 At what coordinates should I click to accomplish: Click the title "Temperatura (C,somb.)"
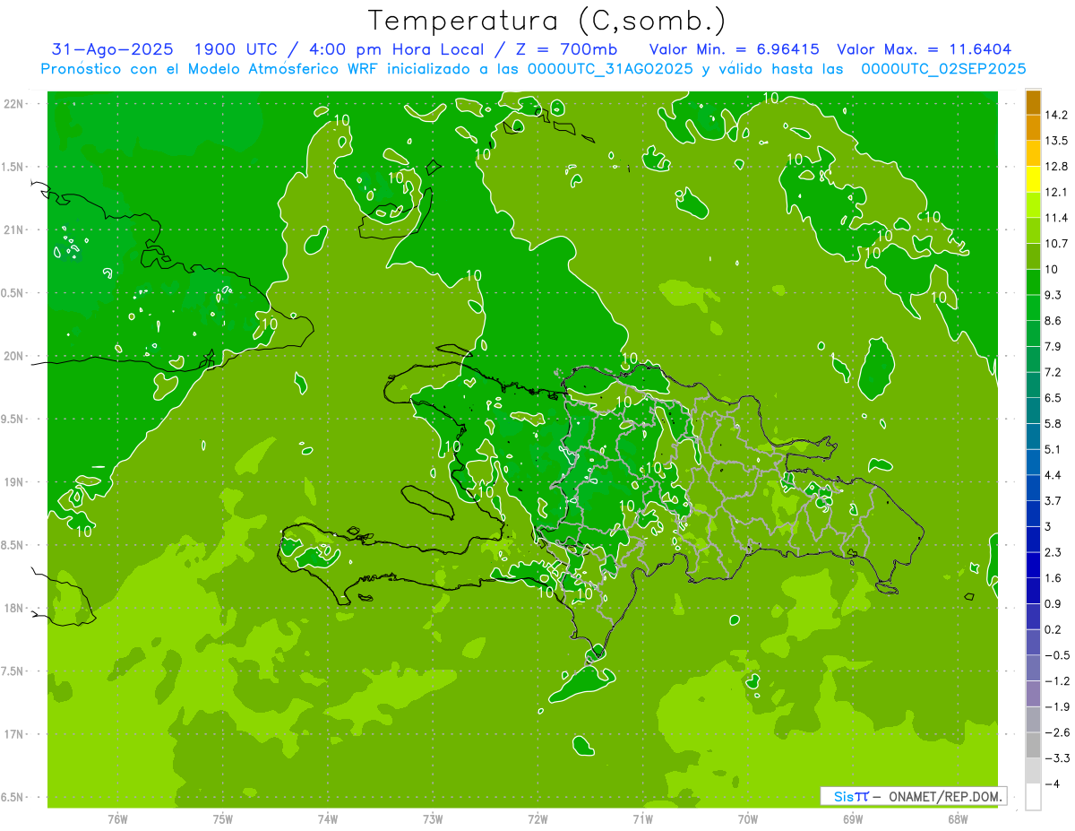(546, 20)
